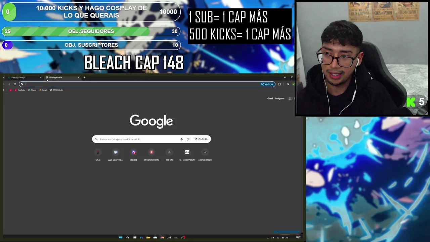Open the media control icon in toolbar
Viewport: 430px width, 242px height.
[x=288, y=84]
